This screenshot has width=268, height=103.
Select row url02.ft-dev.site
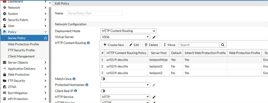(184, 66)
